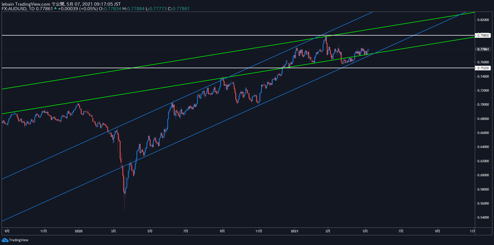Open the TradingView text link at bottom left
The image size is (494, 245).
pos(19,240)
